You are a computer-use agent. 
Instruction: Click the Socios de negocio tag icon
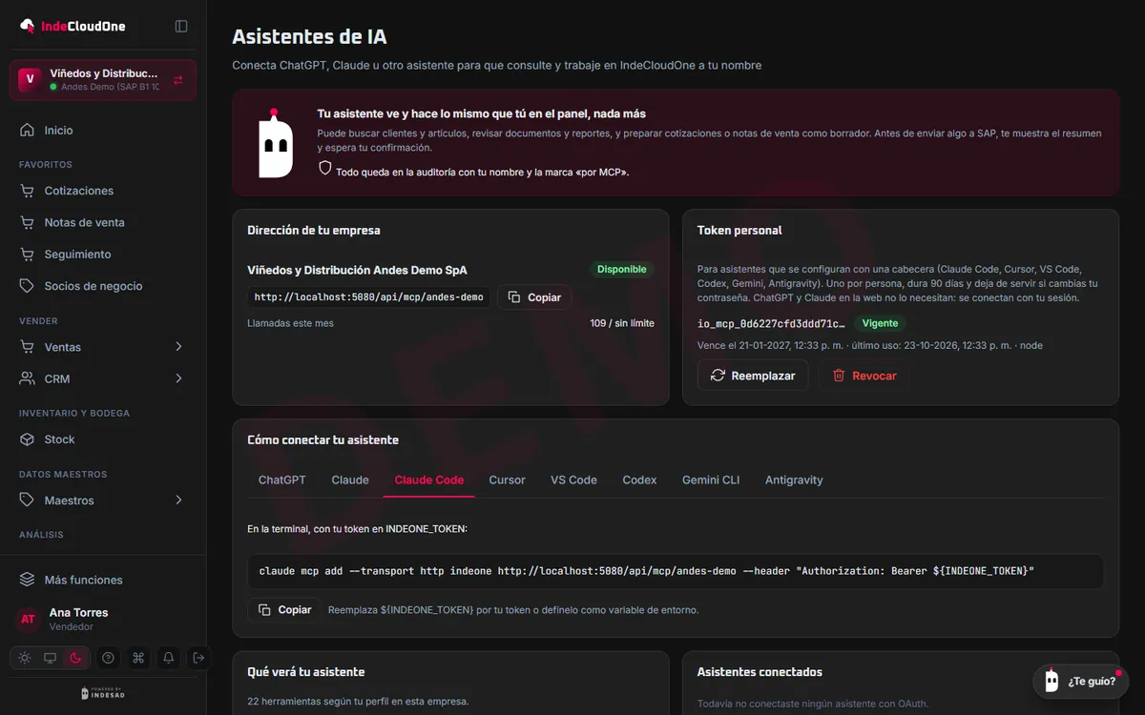[27, 286]
